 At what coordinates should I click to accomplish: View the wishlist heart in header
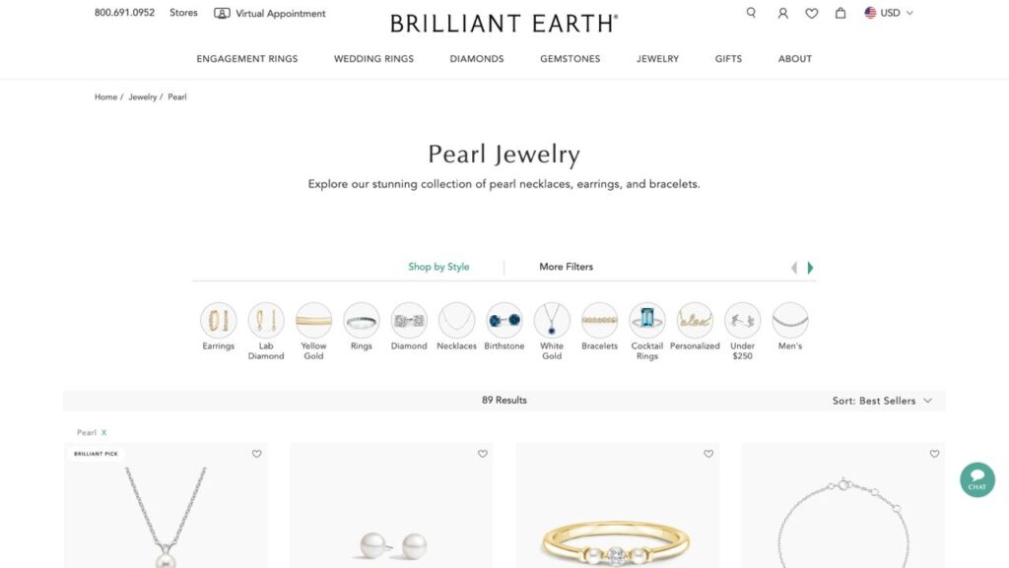pos(812,13)
